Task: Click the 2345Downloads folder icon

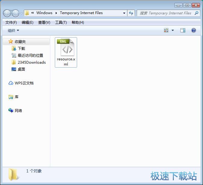Action: pyautogui.click(x=14, y=62)
